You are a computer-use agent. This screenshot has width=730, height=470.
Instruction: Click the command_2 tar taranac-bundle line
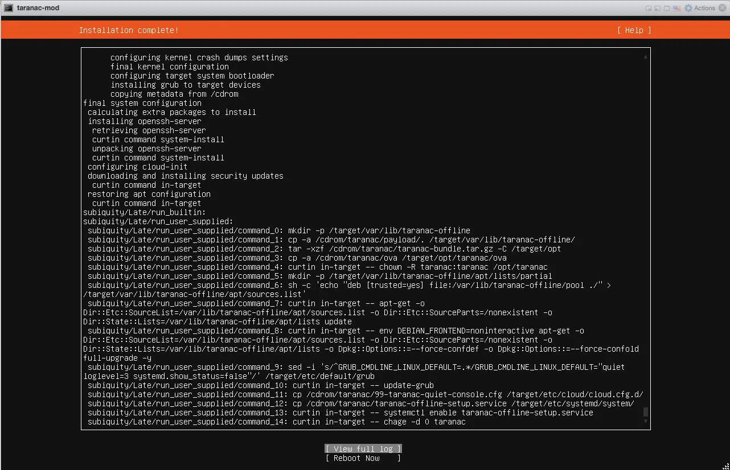tap(325, 249)
